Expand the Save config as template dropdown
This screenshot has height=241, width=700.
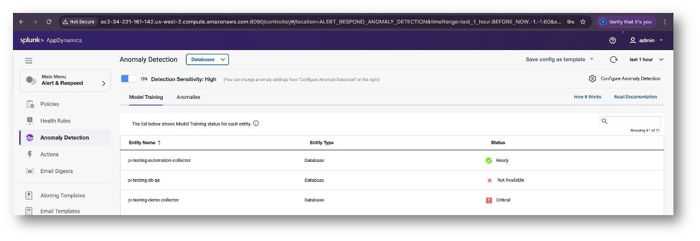click(x=560, y=59)
